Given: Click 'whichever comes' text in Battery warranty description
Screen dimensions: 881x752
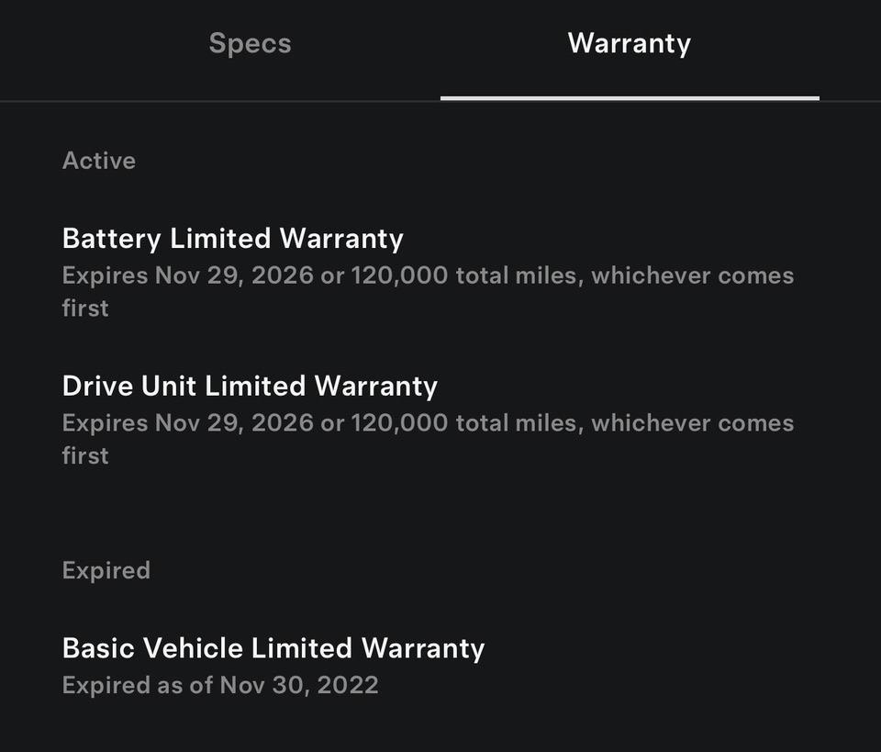Looking at the screenshot, I should [x=692, y=275].
